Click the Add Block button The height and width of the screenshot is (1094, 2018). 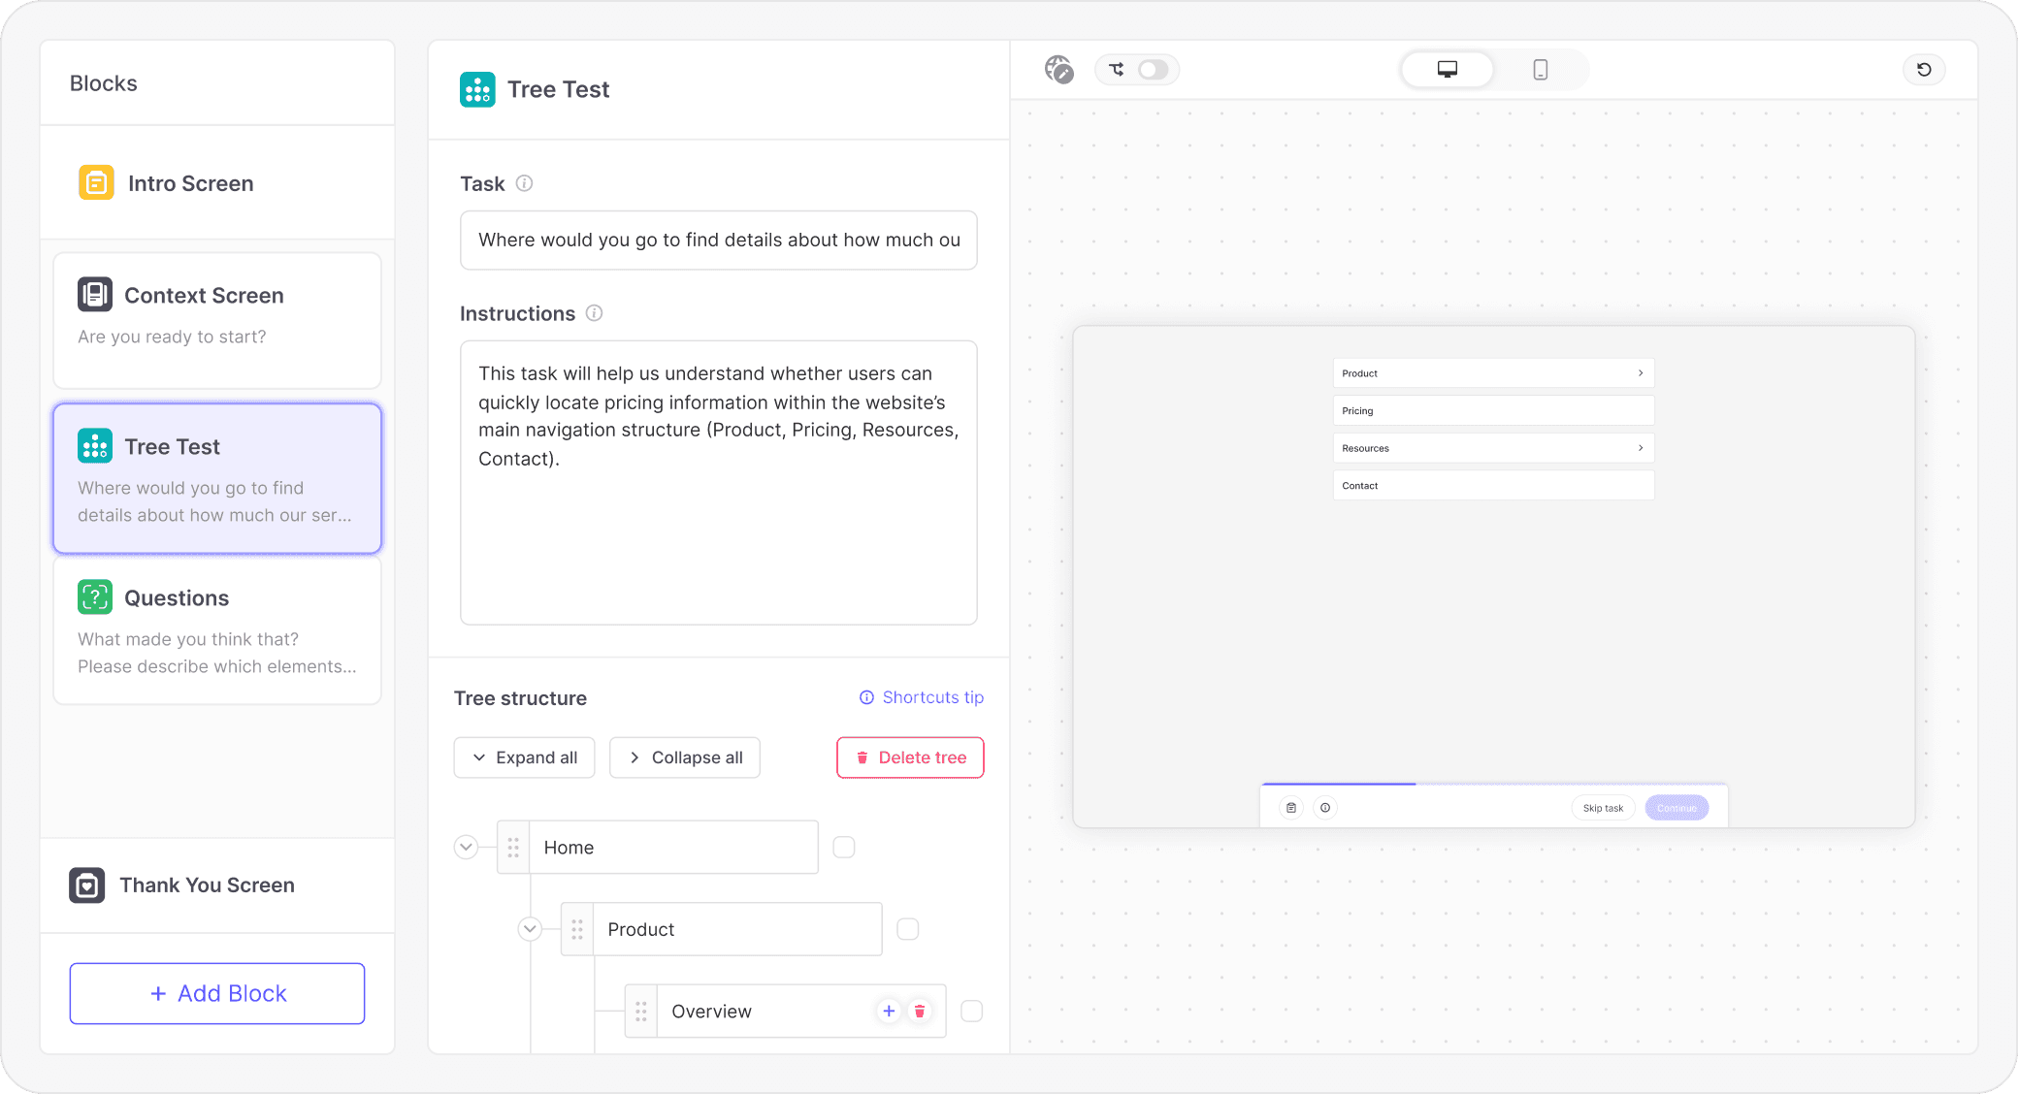pyautogui.click(x=217, y=993)
